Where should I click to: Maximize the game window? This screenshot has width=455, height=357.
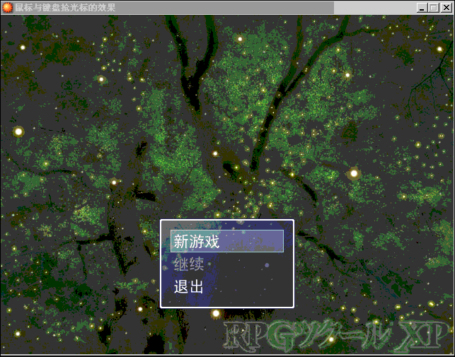(x=434, y=8)
